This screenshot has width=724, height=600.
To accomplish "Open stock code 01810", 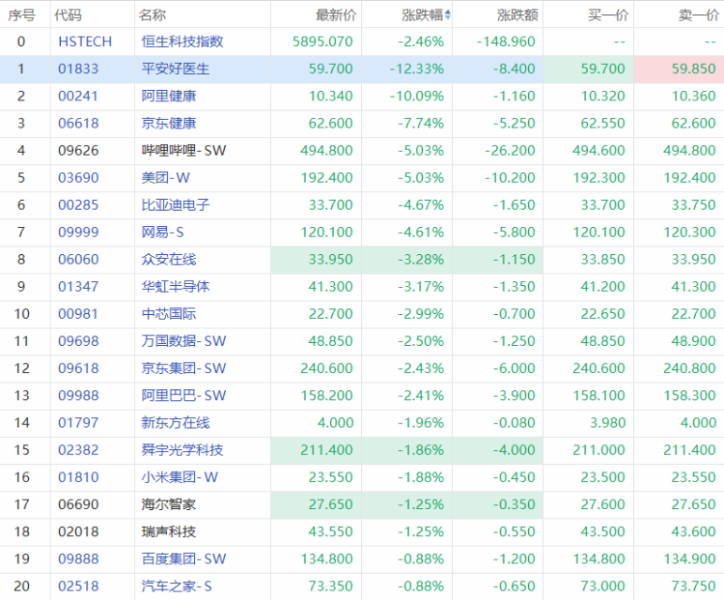I will [x=78, y=477].
